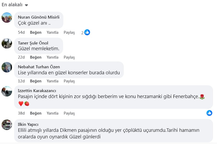Click the like reaction icon on Izzettin's comment

(209, 113)
